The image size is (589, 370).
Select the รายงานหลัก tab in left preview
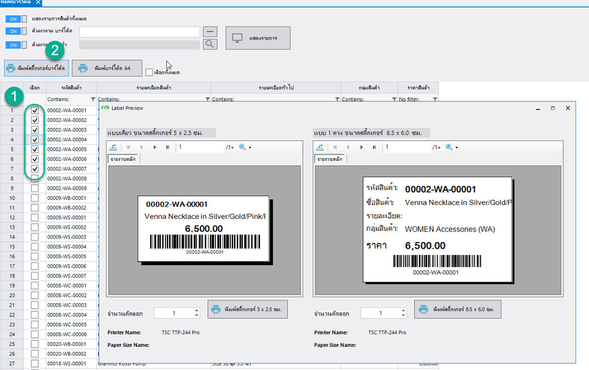click(x=124, y=159)
